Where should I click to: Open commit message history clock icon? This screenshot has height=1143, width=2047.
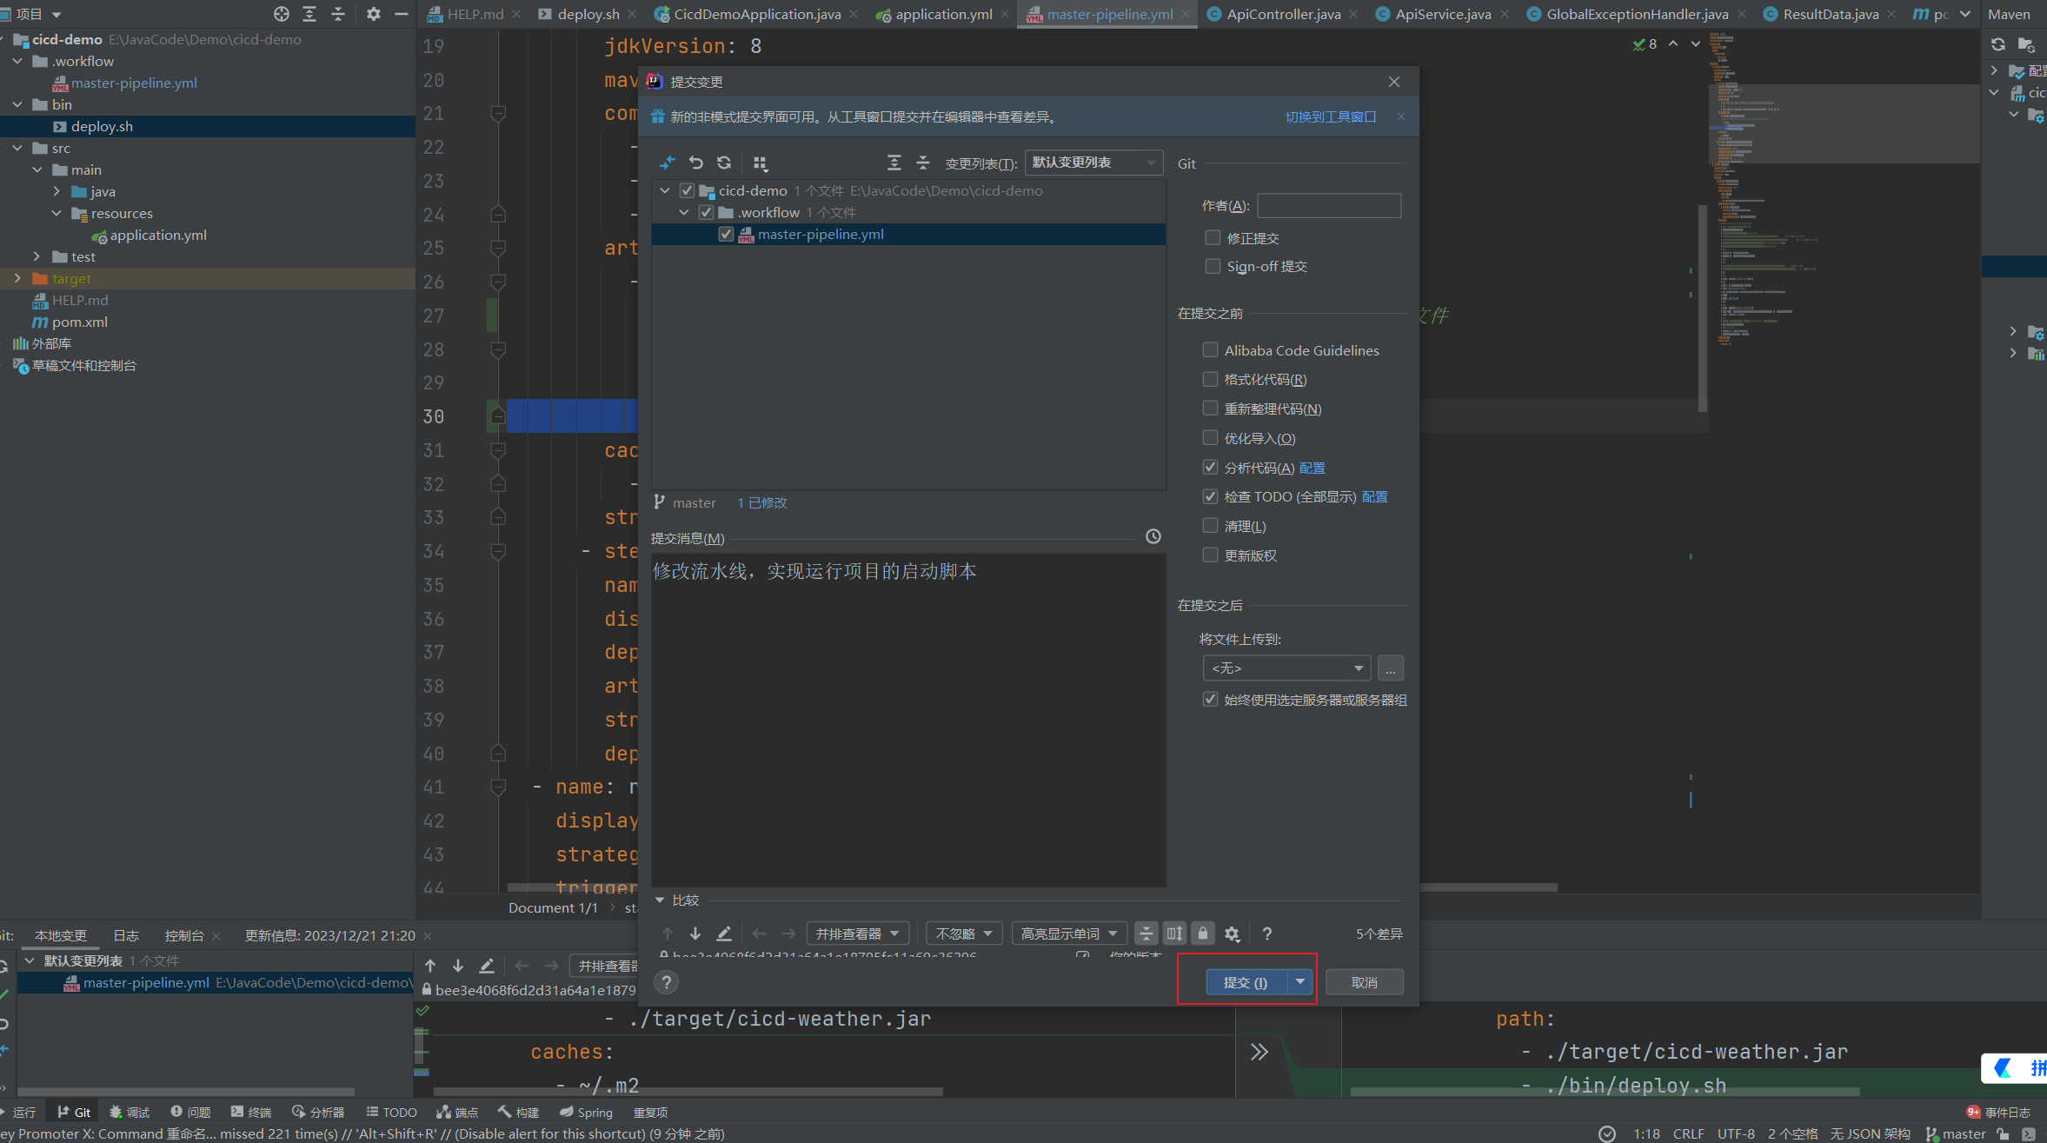point(1153,537)
